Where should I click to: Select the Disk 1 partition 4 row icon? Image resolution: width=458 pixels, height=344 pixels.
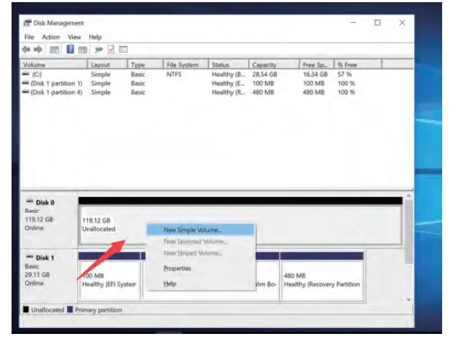pos(26,92)
